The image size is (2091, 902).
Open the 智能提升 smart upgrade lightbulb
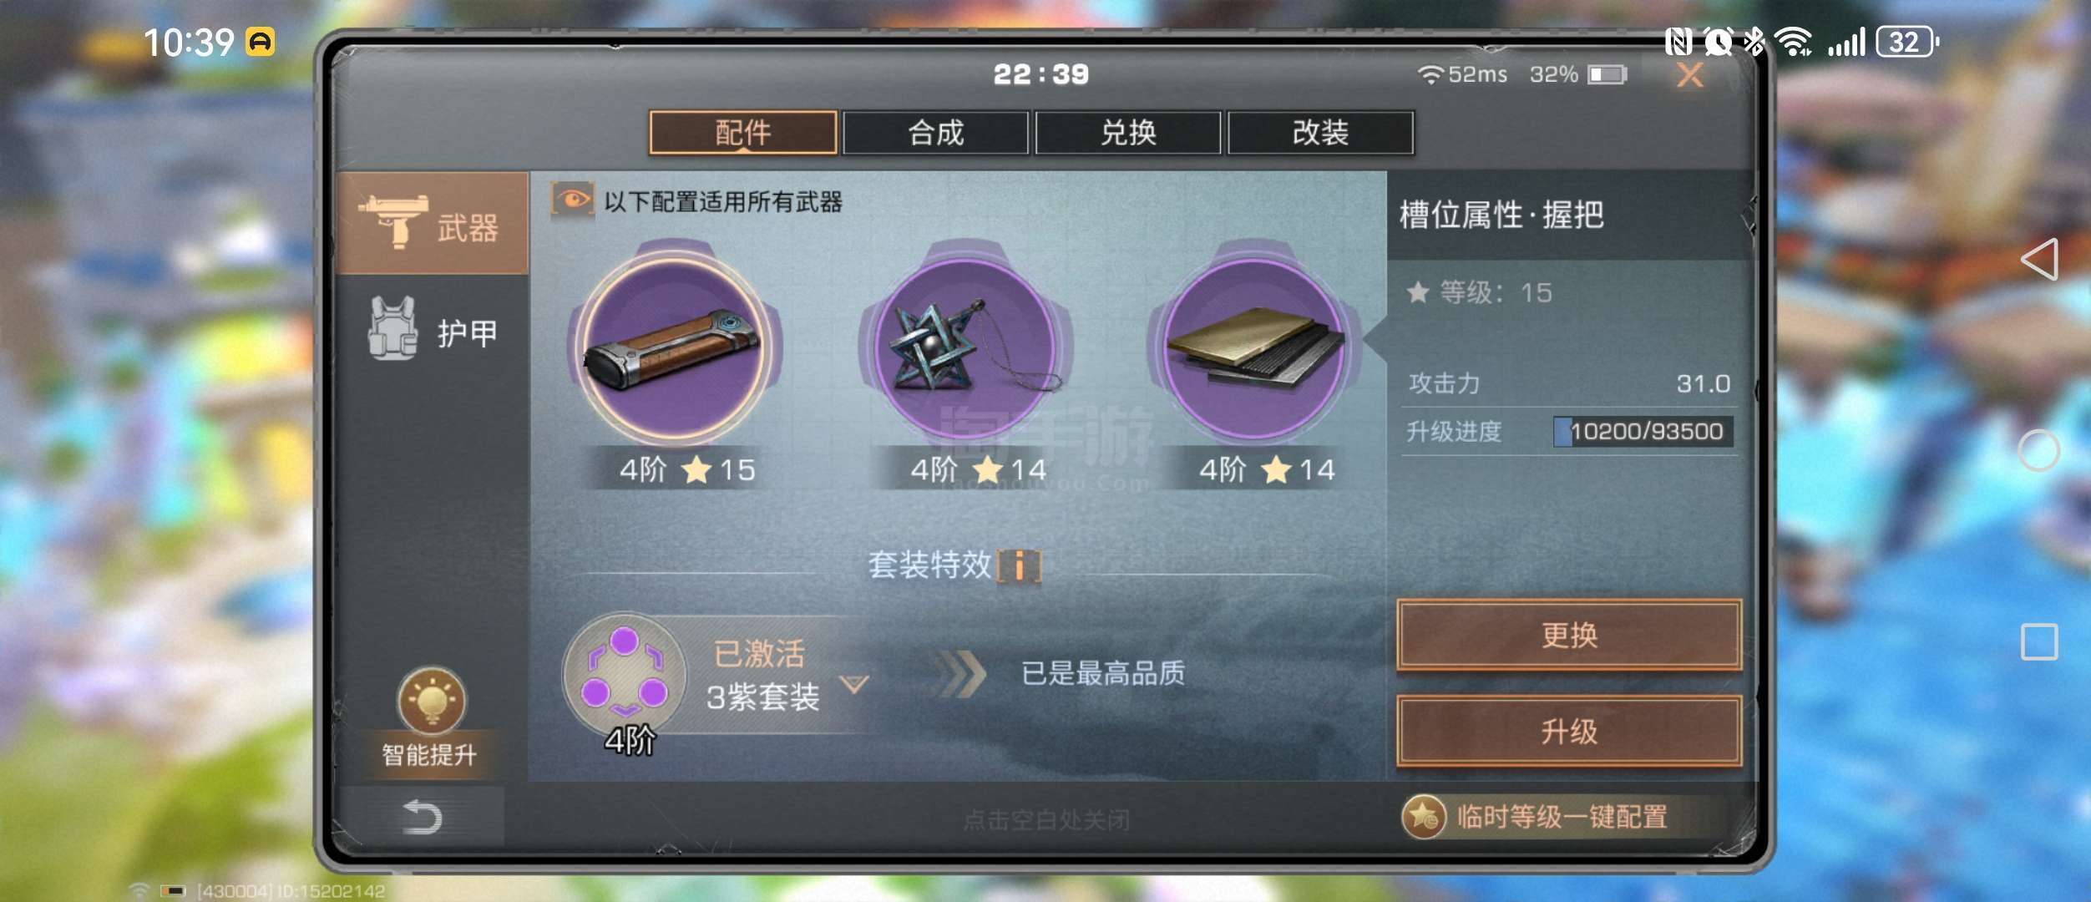(x=431, y=700)
